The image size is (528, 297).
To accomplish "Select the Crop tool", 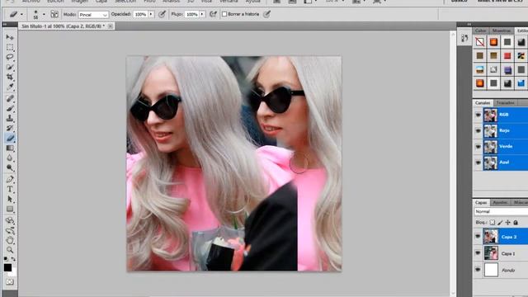I will pos(10,77).
